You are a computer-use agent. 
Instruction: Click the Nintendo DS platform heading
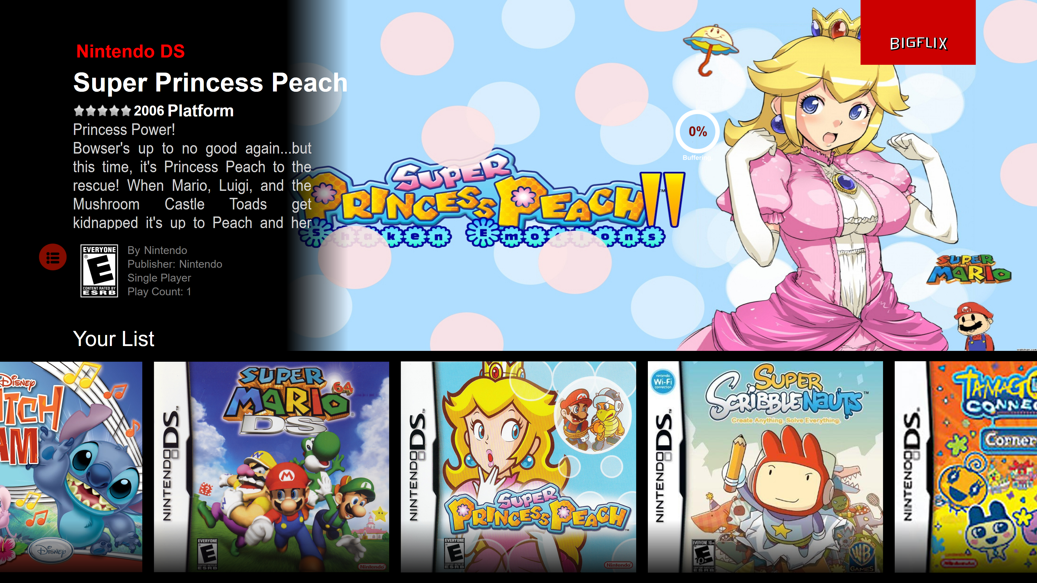coord(130,52)
